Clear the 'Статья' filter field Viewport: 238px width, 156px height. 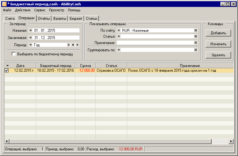click(196, 36)
